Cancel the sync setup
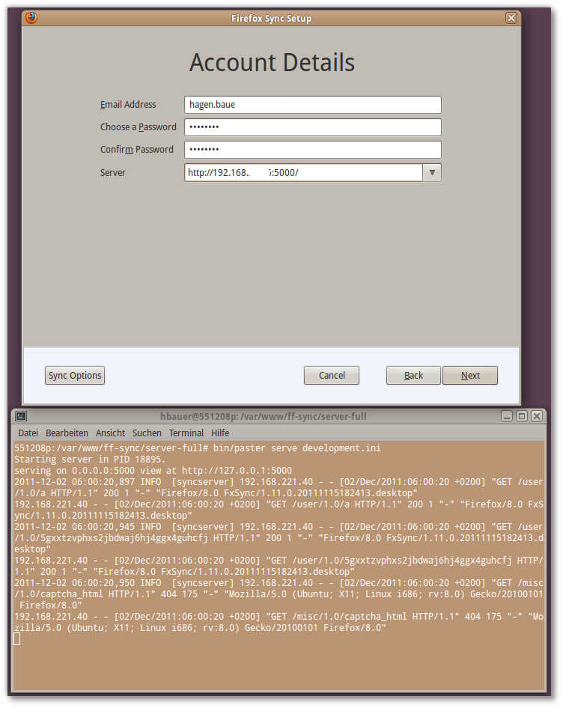 pos(332,376)
